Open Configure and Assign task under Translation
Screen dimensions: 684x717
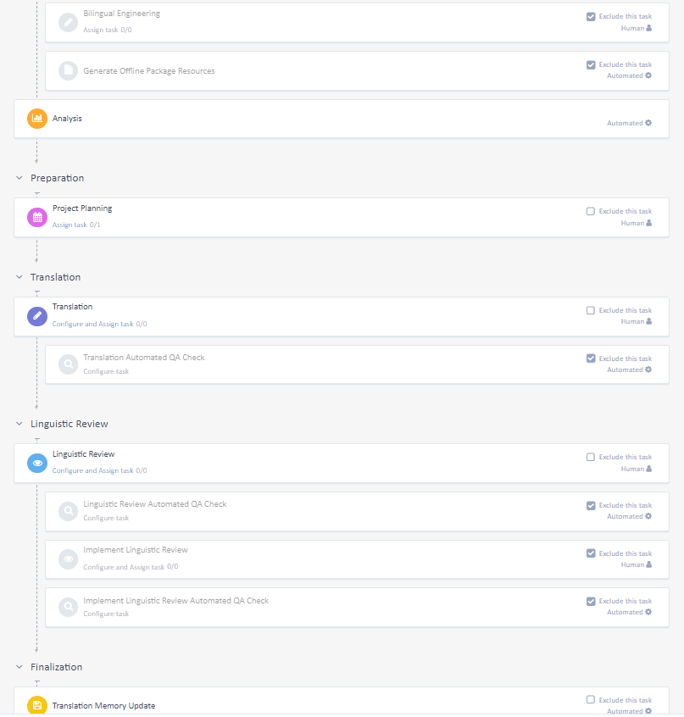pos(92,324)
